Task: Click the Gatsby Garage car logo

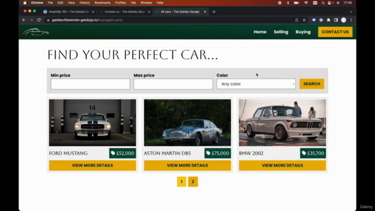Action: pos(36,32)
